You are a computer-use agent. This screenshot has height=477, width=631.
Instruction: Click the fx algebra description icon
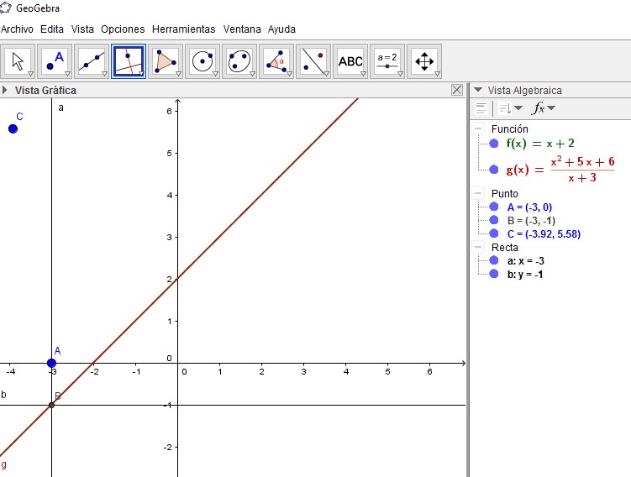click(x=539, y=107)
